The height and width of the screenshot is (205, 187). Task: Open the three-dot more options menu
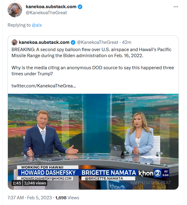click(176, 7)
